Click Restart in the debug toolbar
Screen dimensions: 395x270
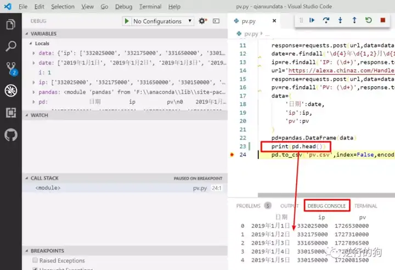pos(369,20)
